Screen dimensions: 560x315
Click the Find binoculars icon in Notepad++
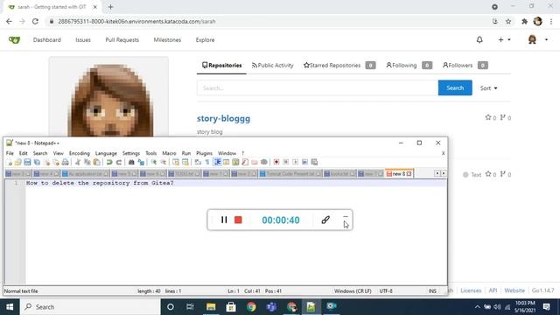click(131, 162)
